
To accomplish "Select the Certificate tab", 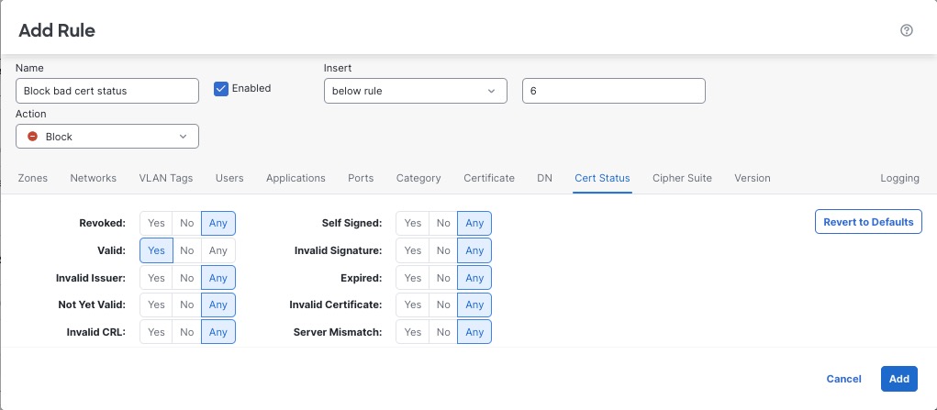I will 489,178.
